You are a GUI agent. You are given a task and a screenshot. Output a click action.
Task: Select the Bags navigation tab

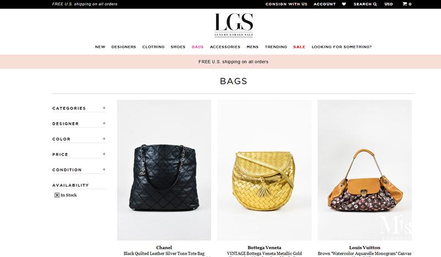197,47
